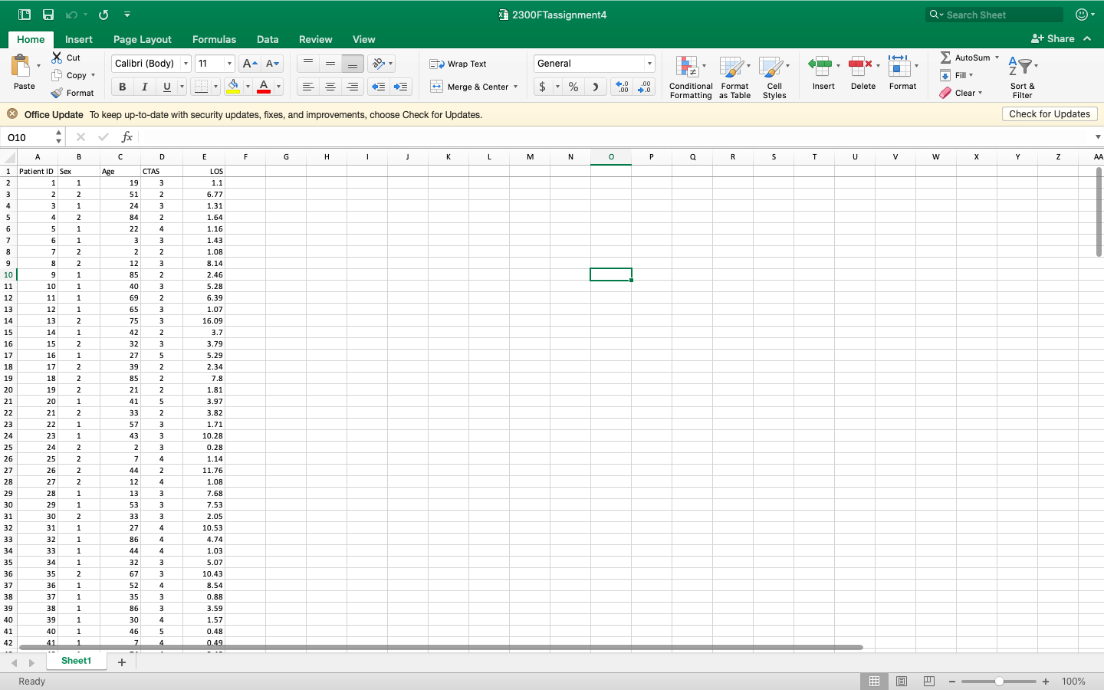This screenshot has width=1104, height=690.
Task: Open the Insert ribbon tab
Action: pos(79,39)
